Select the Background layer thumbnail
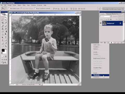 (x=104, y=23)
